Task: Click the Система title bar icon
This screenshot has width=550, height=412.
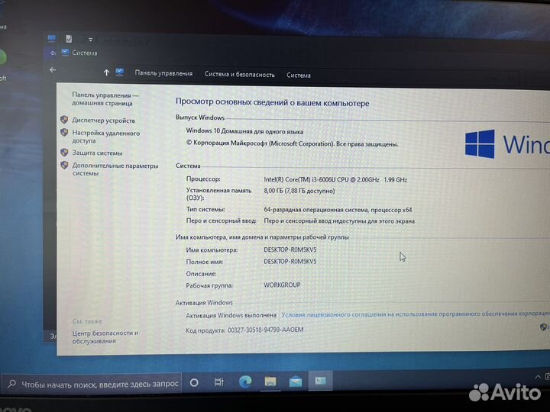Action: pyautogui.click(x=65, y=53)
